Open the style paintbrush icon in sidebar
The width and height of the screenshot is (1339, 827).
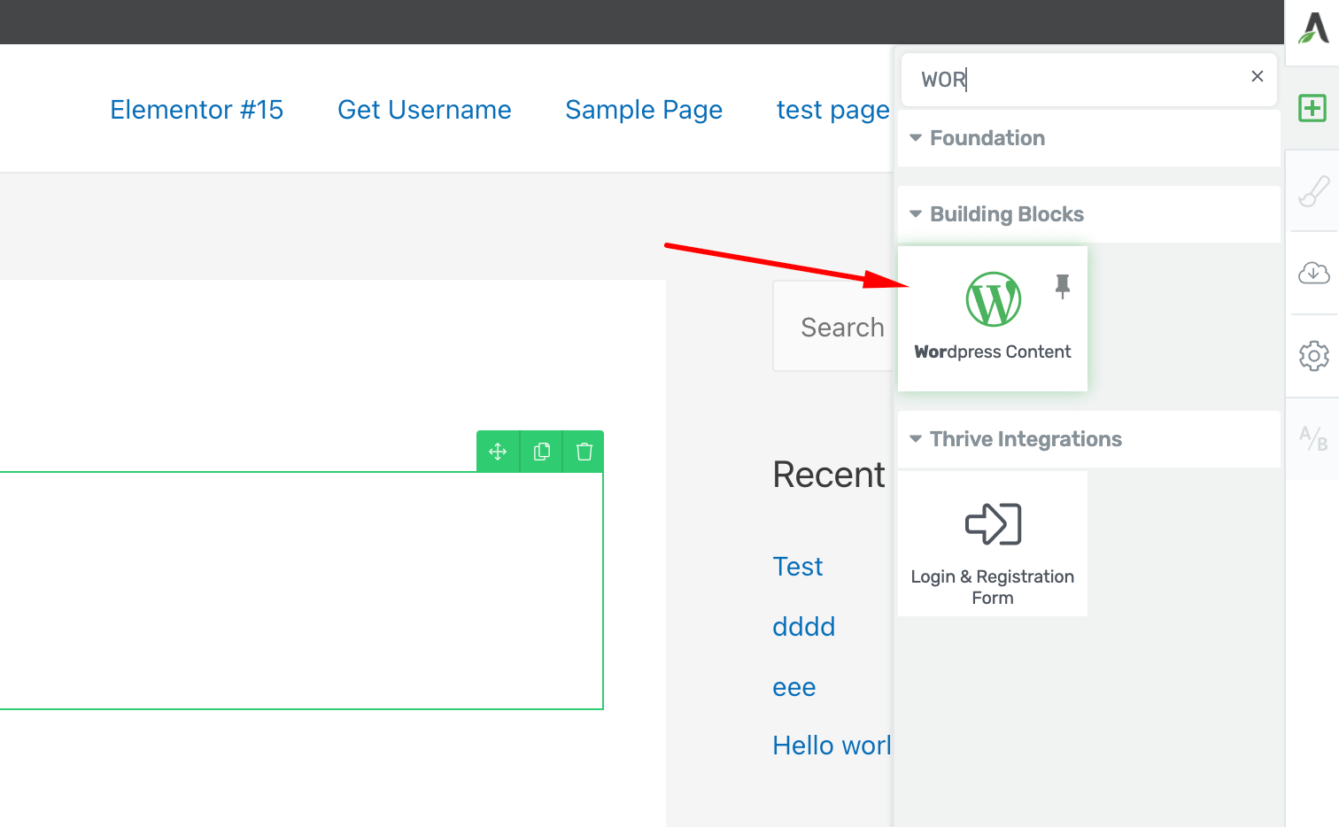1313,190
